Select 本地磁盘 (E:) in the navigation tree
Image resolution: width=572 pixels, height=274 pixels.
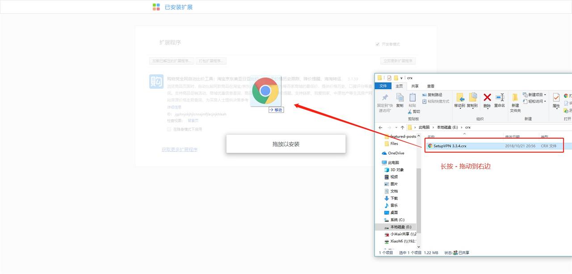click(400, 227)
